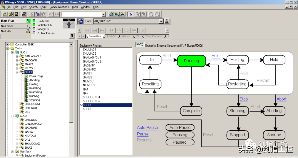The image size is (298, 158).
Task: Open the Communications menu
Action: click(x=59, y=7)
